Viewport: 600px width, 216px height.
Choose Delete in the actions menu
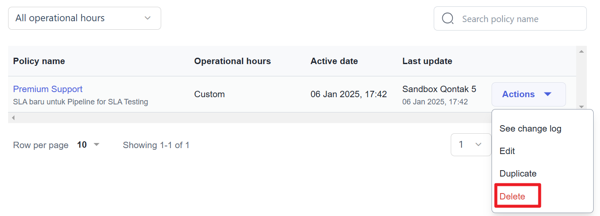point(512,196)
